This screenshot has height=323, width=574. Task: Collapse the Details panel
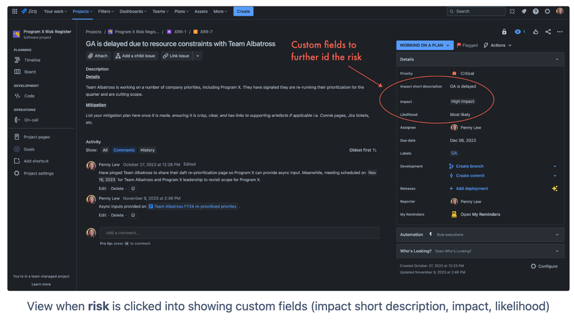pos(557,59)
